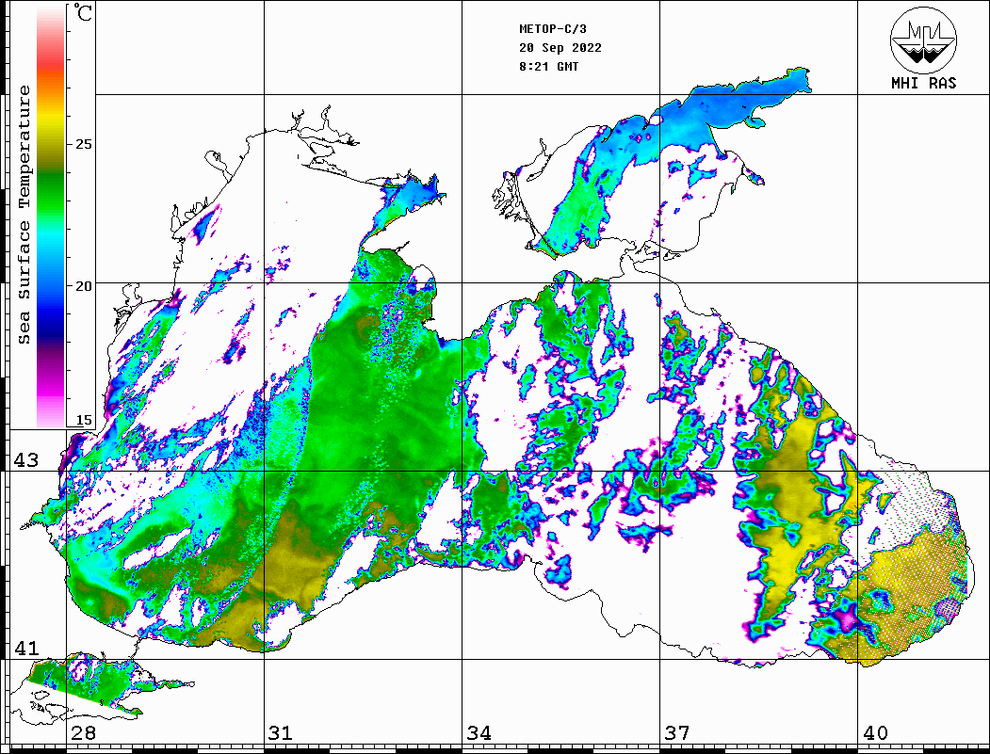Click longitude label 28
Screen dimensions: 990x754
(x=83, y=733)
